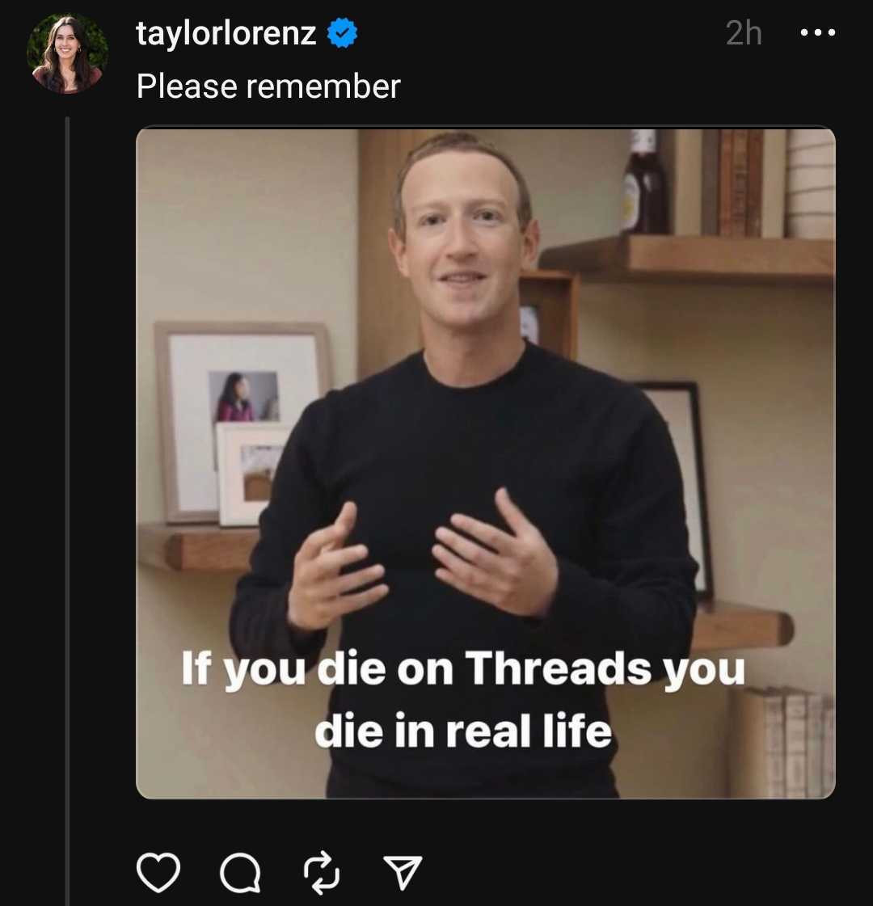The height and width of the screenshot is (906, 873).
Task: Click the stack of books at the image's lower right
Action: (x=781, y=742)
